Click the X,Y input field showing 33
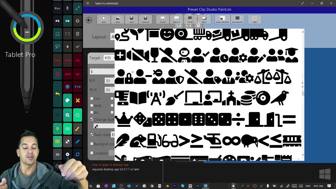 click(x=109, y=81)
